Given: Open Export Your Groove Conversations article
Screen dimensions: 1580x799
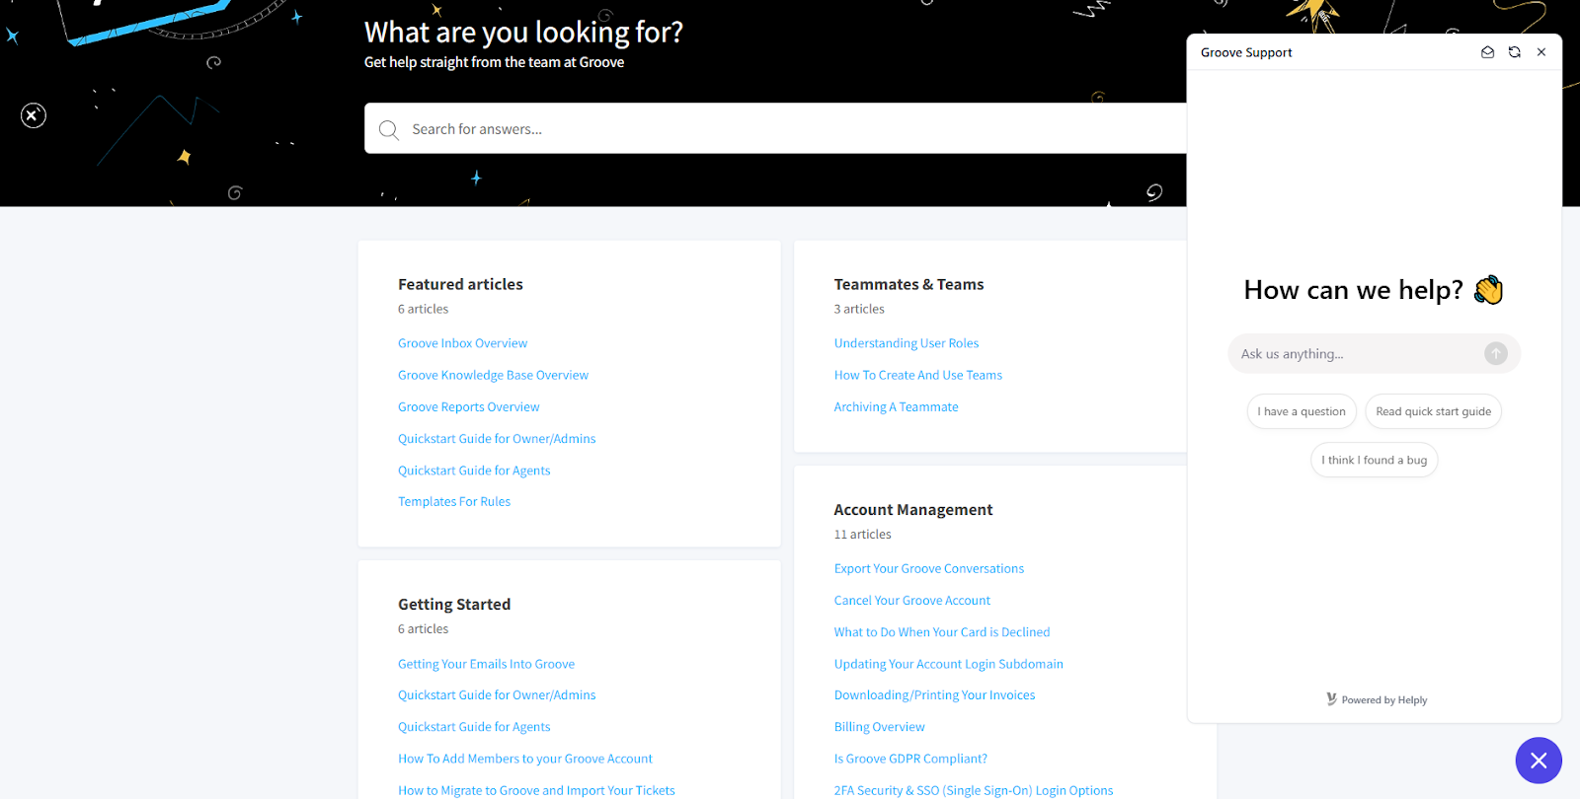Looking at the screenshot, I should [928, 568].
